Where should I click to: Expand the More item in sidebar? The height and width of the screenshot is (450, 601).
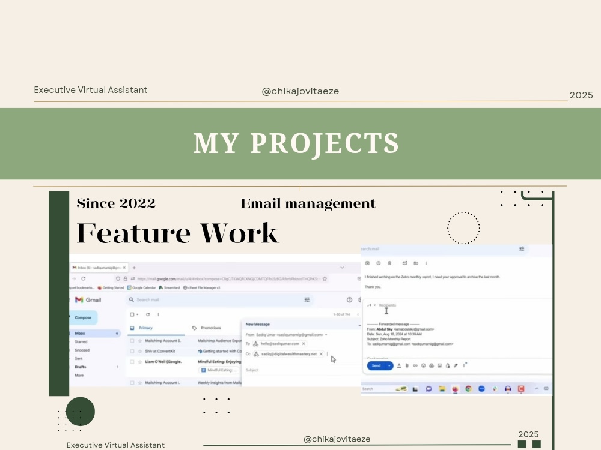coord(79,376)
